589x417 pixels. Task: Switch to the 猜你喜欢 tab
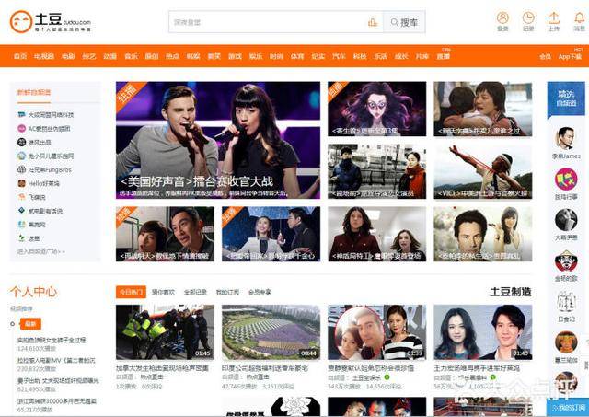[x=163, y=291]
